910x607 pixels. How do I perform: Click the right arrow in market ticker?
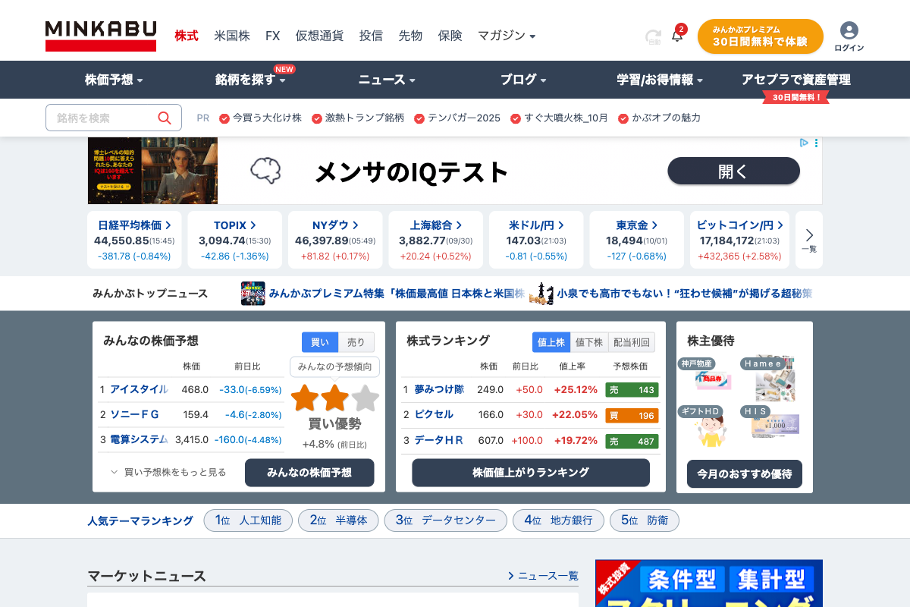[x=809, y=235]
